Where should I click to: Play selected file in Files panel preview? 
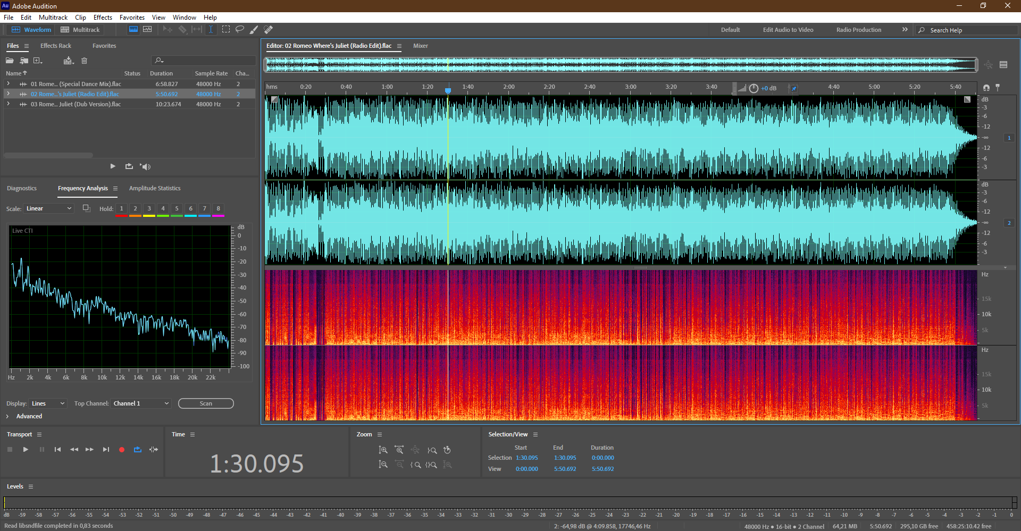tap(113, 166)
